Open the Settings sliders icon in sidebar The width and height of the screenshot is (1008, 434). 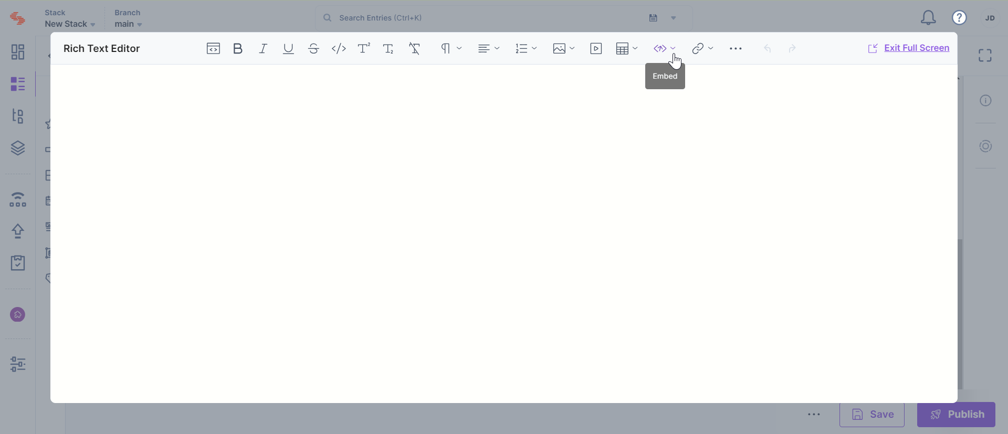coord(18,364)
